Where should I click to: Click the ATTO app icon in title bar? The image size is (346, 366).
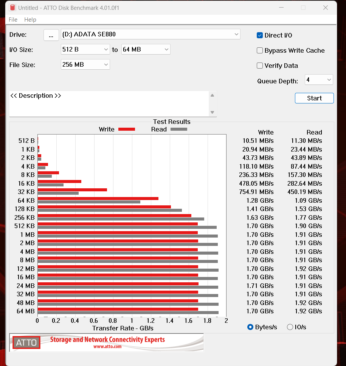coord(12,8)
